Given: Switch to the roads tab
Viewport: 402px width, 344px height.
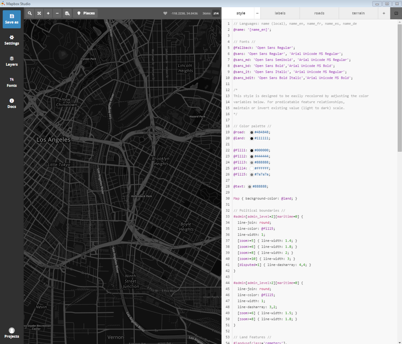Looking at the screenshot, I should click(x=319, y=13).
